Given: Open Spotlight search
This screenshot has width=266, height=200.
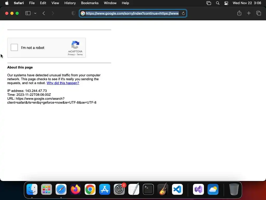Looking at the screenshot, I should point(218,3).
